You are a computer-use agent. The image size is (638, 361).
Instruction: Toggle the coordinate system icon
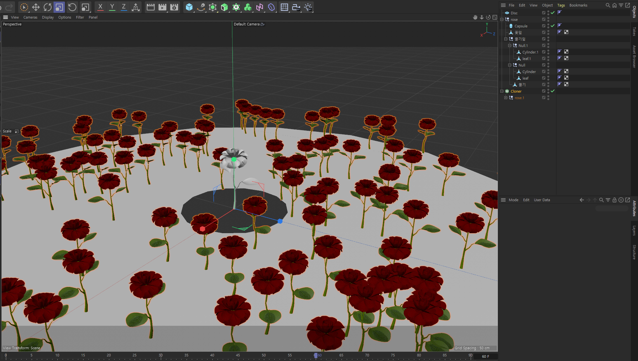click(x=136, y=7)
